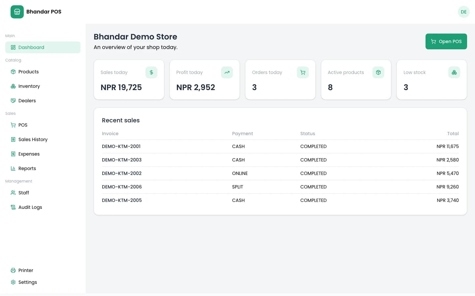Click the Products box icon in sidebar
475x296 pixels.
(x=13, y=72)
